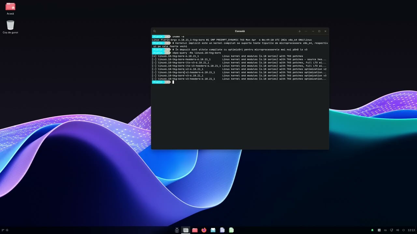This screenshot has height=234, width=417.
Task: Click the 'uname -a' command text
Action: pos(178,36)
